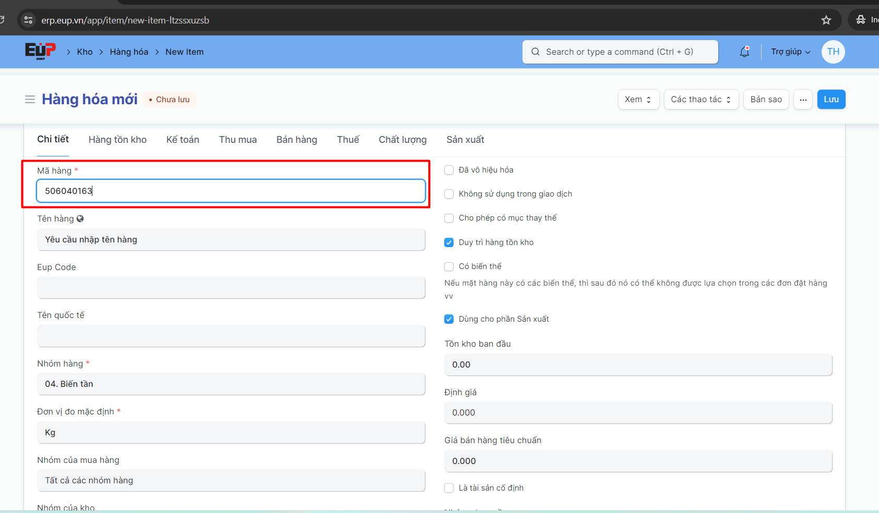Click the TH user avatar
The height and width of the screenshot is (513, 879).
tap(833, 52)
